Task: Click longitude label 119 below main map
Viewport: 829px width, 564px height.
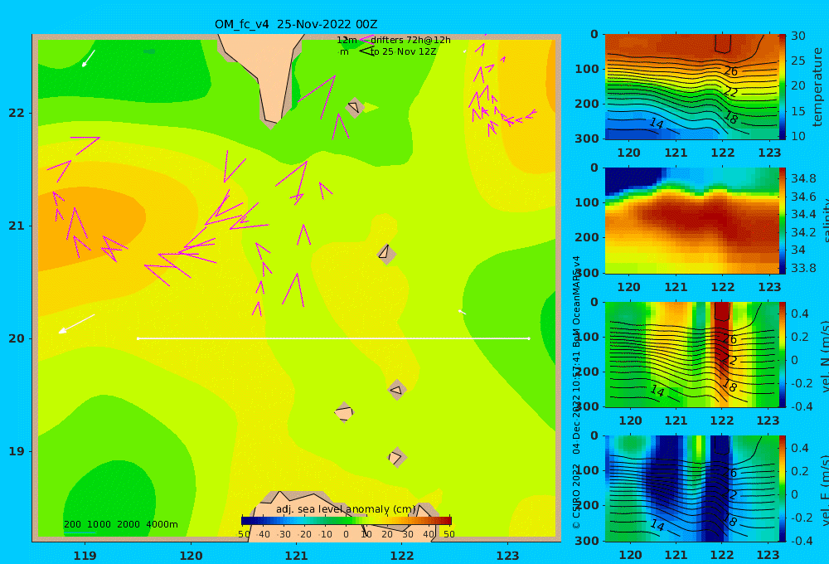Action: tap(85, 556)
